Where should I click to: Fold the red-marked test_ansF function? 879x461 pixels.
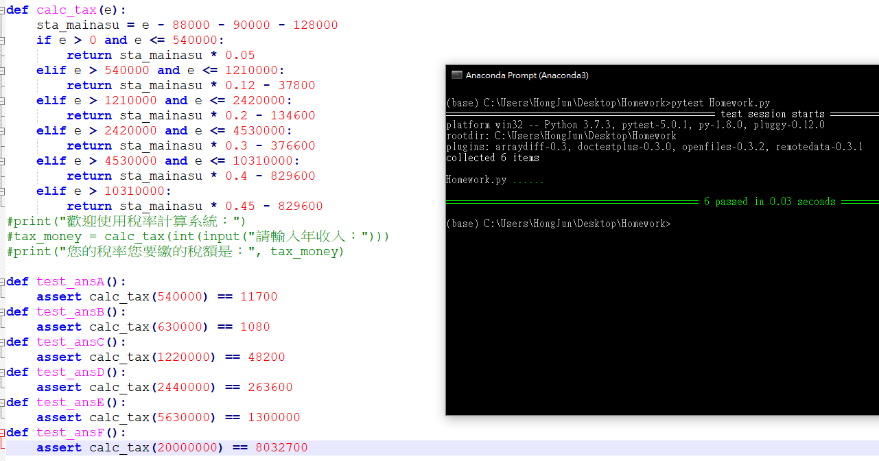pos(3,432)
